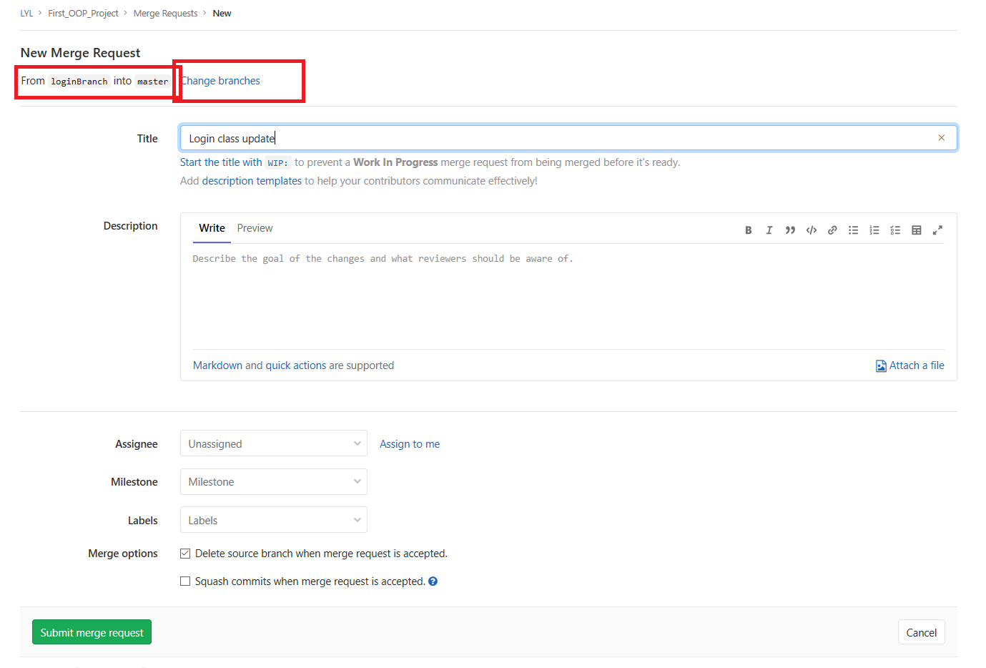Image resolution: width=986 pixels, height=668 pixels.
Task: Add a task list
Action: point(895,230)
